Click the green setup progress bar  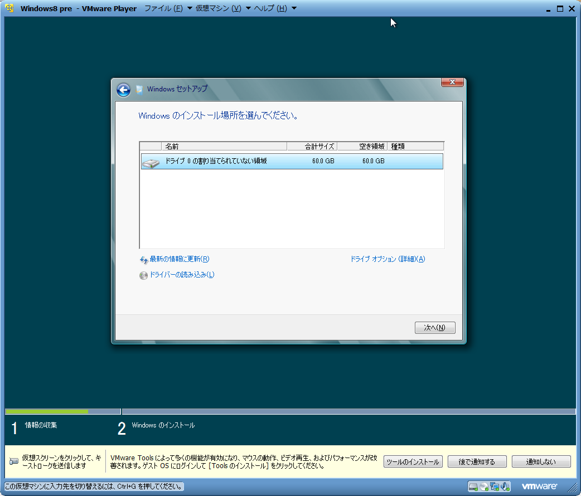[47, 411]
